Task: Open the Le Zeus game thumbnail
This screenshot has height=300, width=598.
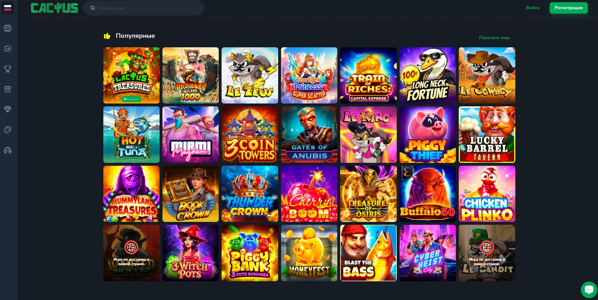Action: click(250, 75)
